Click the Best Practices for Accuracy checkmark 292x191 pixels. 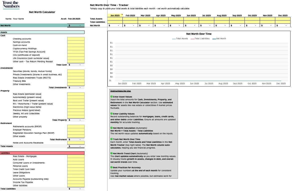point(111,167)
